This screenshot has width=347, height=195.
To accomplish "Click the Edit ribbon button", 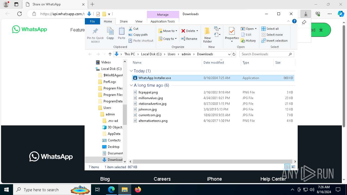I will coord(246,35).
